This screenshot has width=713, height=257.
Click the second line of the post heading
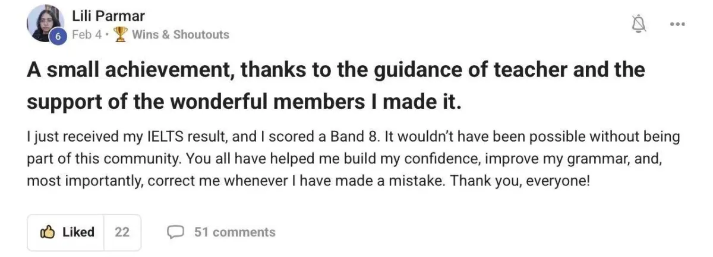tap(244, 101)
